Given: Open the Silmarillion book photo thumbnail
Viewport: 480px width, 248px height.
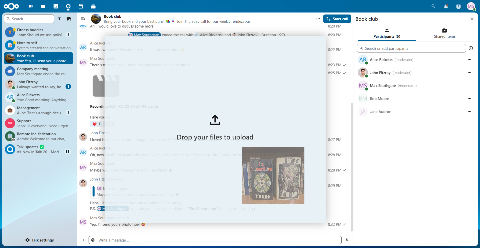Looking at the screenshot, I should pyautogui.click(x=273, y=175).
